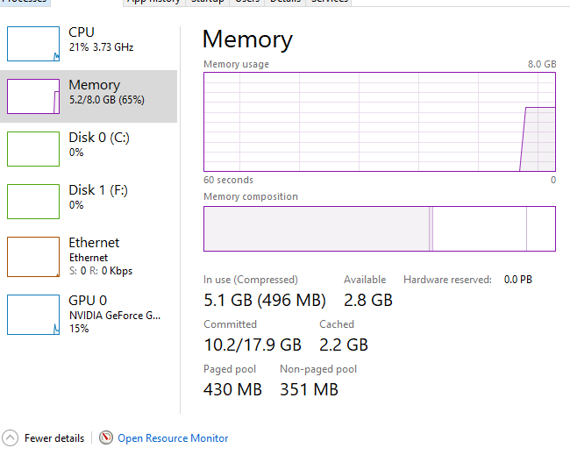Click the Open Resource Monitor link

[173, 438]
